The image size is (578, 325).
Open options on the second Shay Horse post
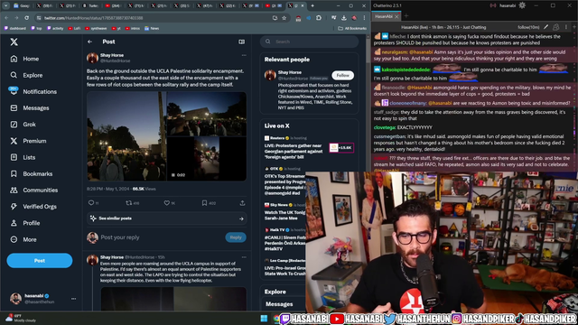[x=244, y=257]
